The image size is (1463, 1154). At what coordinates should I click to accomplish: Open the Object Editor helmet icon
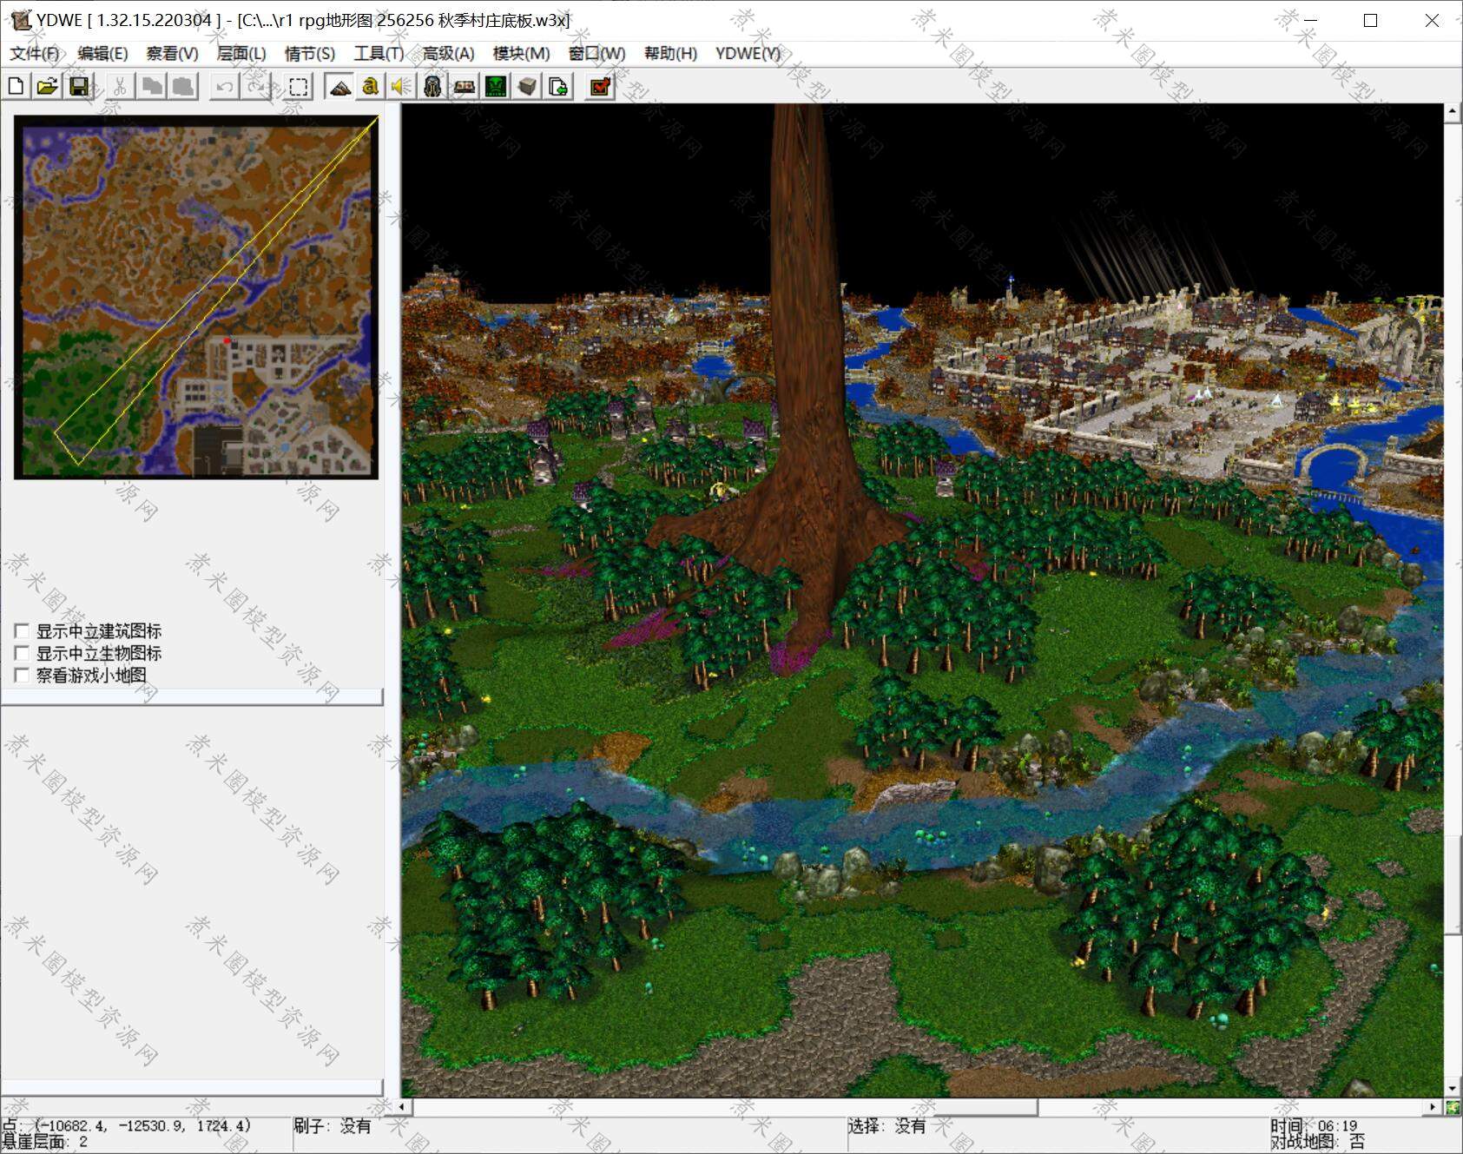pyautogui.click(x=432, y=86)
